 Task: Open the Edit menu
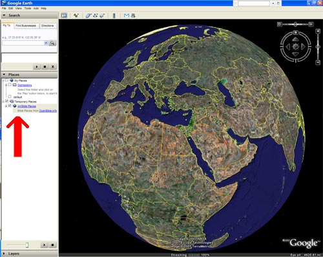tap(11, 8)
